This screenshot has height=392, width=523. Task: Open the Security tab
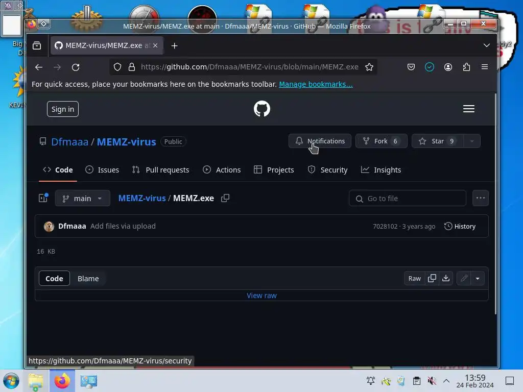point(327,169)
